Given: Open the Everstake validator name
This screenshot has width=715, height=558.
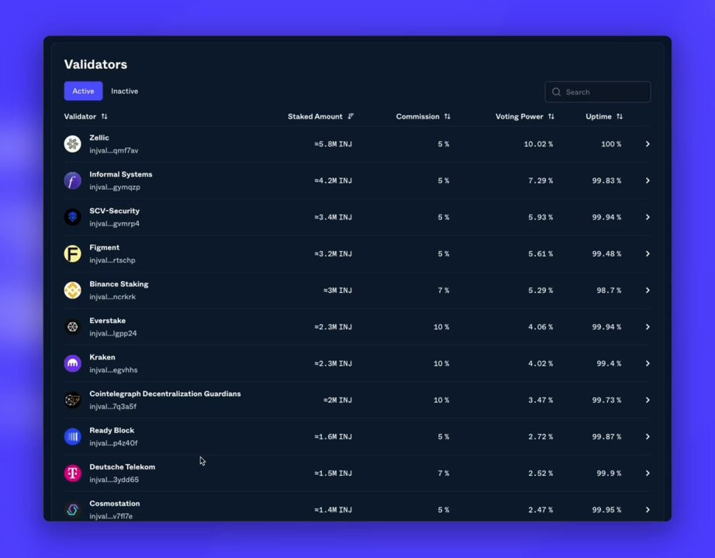Looking at the screenshot, I should (108, 321).
